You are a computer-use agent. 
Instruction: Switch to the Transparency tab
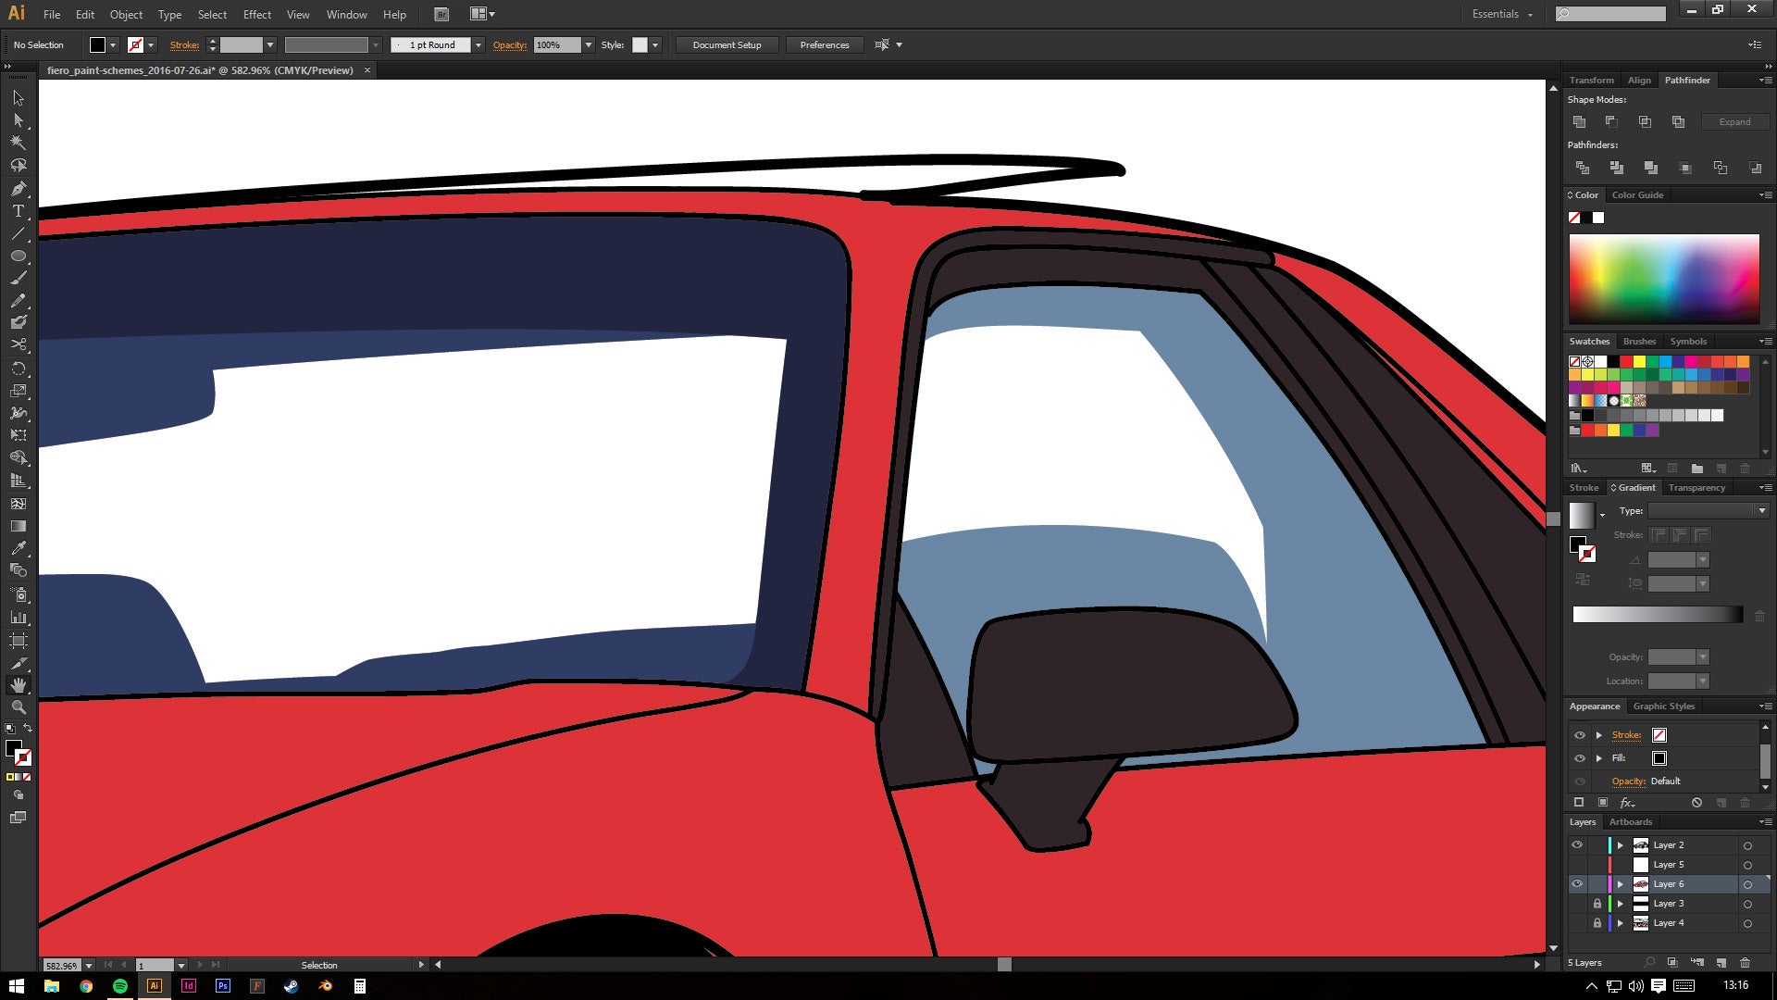(x=1696, y=488)
